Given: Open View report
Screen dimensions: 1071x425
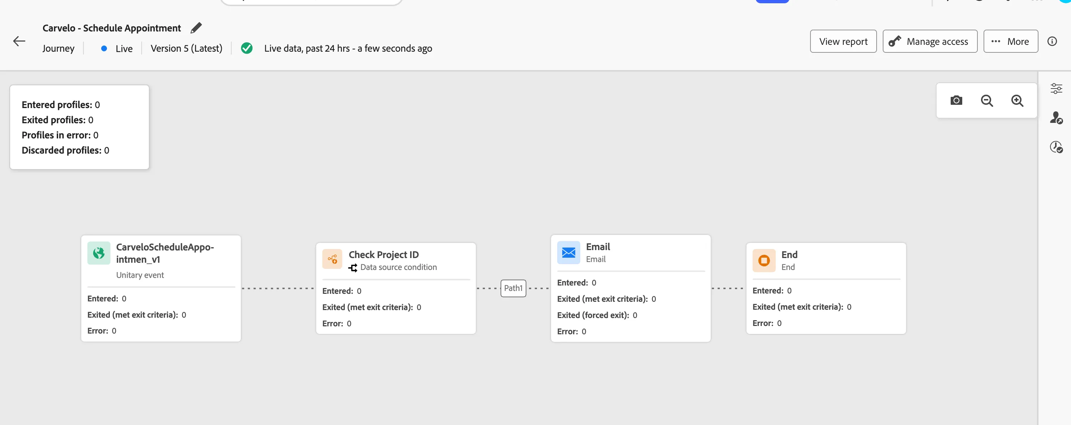Looking at the screenshot, I should [x=843, y=41].
